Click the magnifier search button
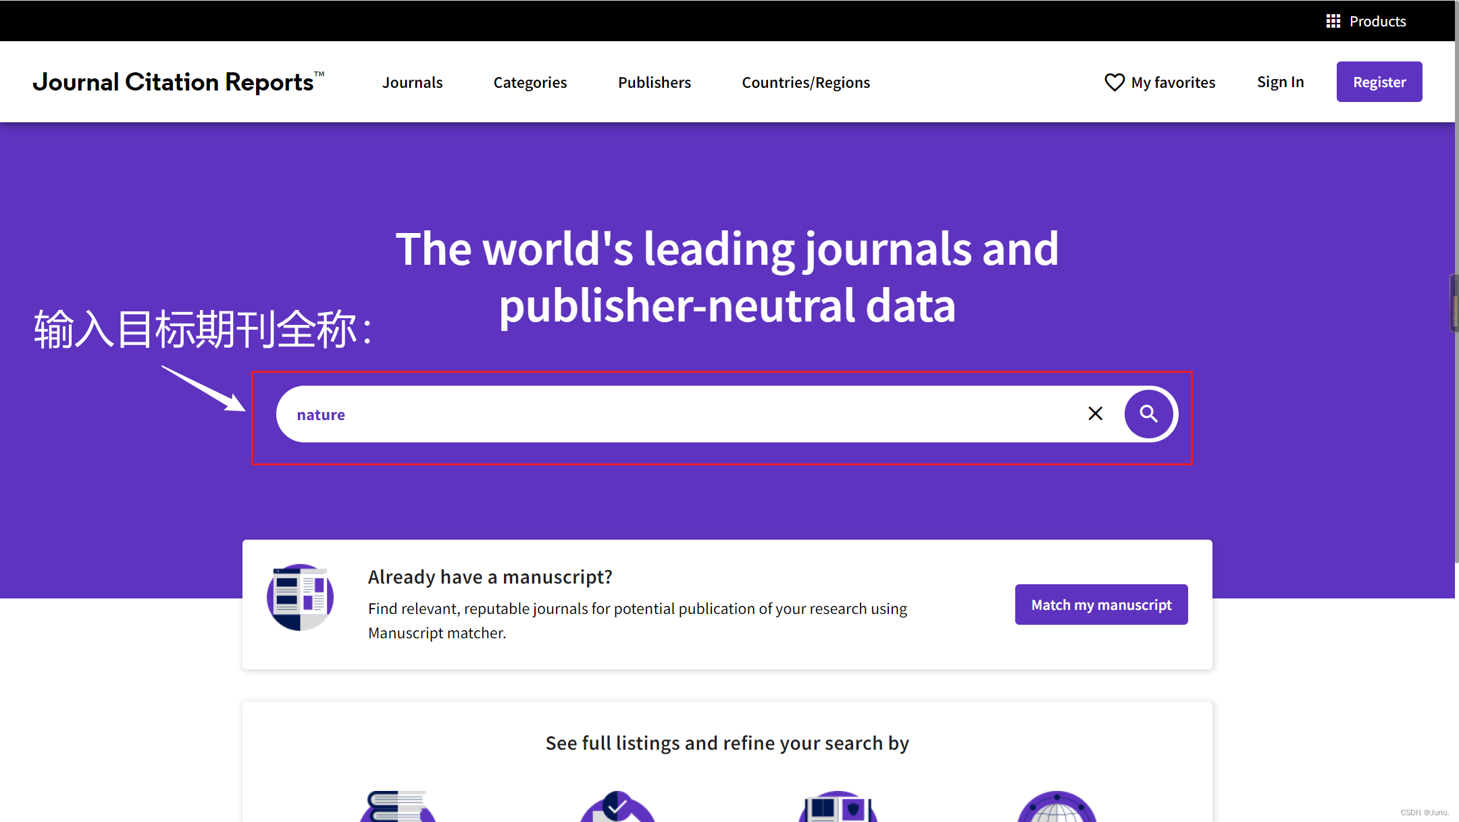 (x=1148, y=413)
